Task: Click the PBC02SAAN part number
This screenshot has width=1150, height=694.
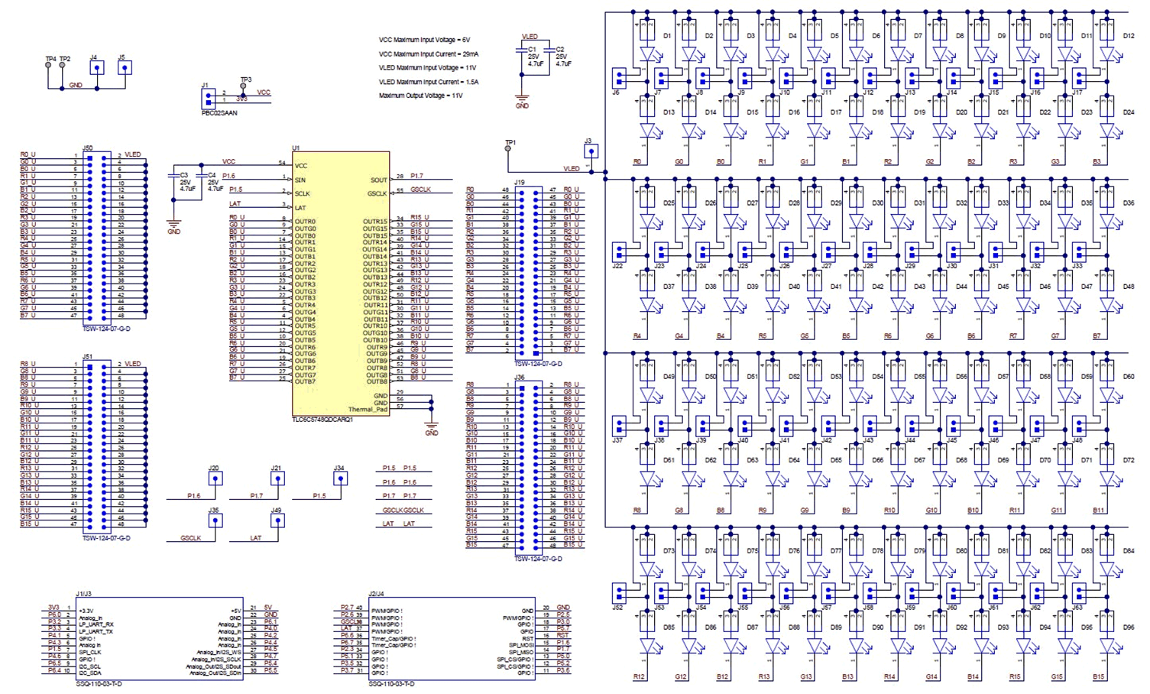Action: tap(219, 113)
